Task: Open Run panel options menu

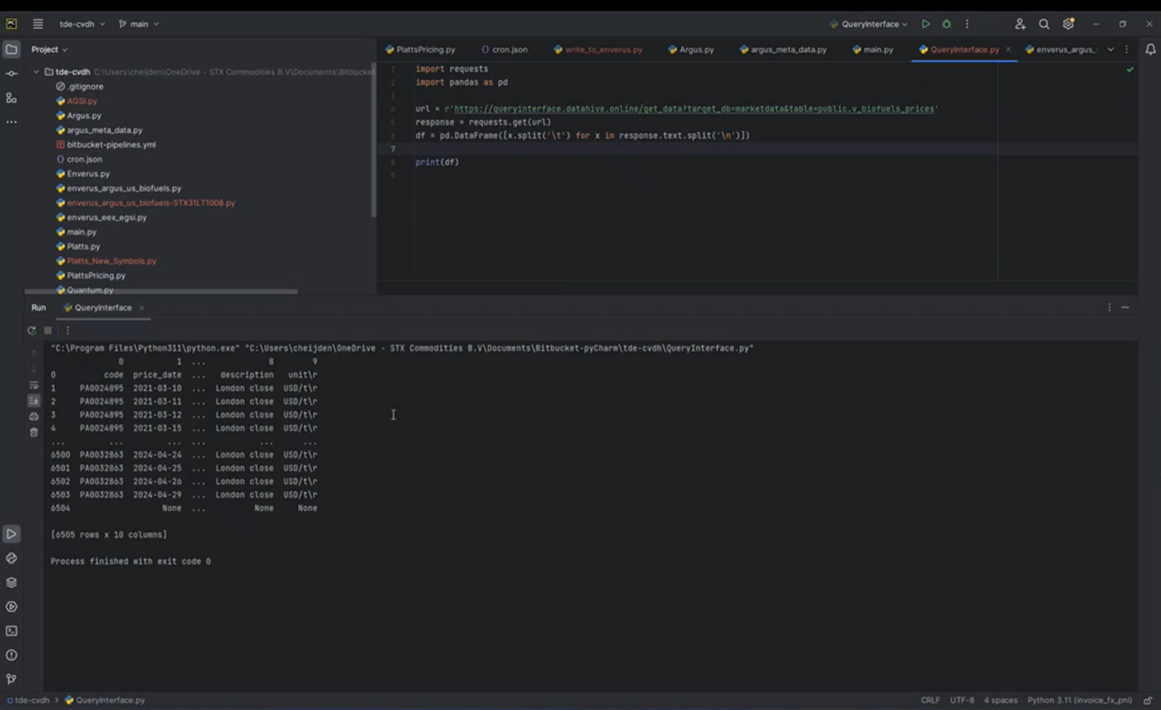Action: click(1109, 307)
